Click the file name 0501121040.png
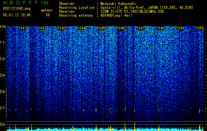This screenshot has height=131, width=207. pos(17,9)
